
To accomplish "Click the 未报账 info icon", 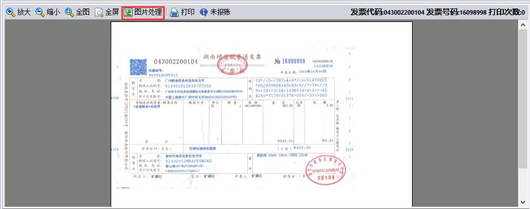I will (x=204, y=12).
